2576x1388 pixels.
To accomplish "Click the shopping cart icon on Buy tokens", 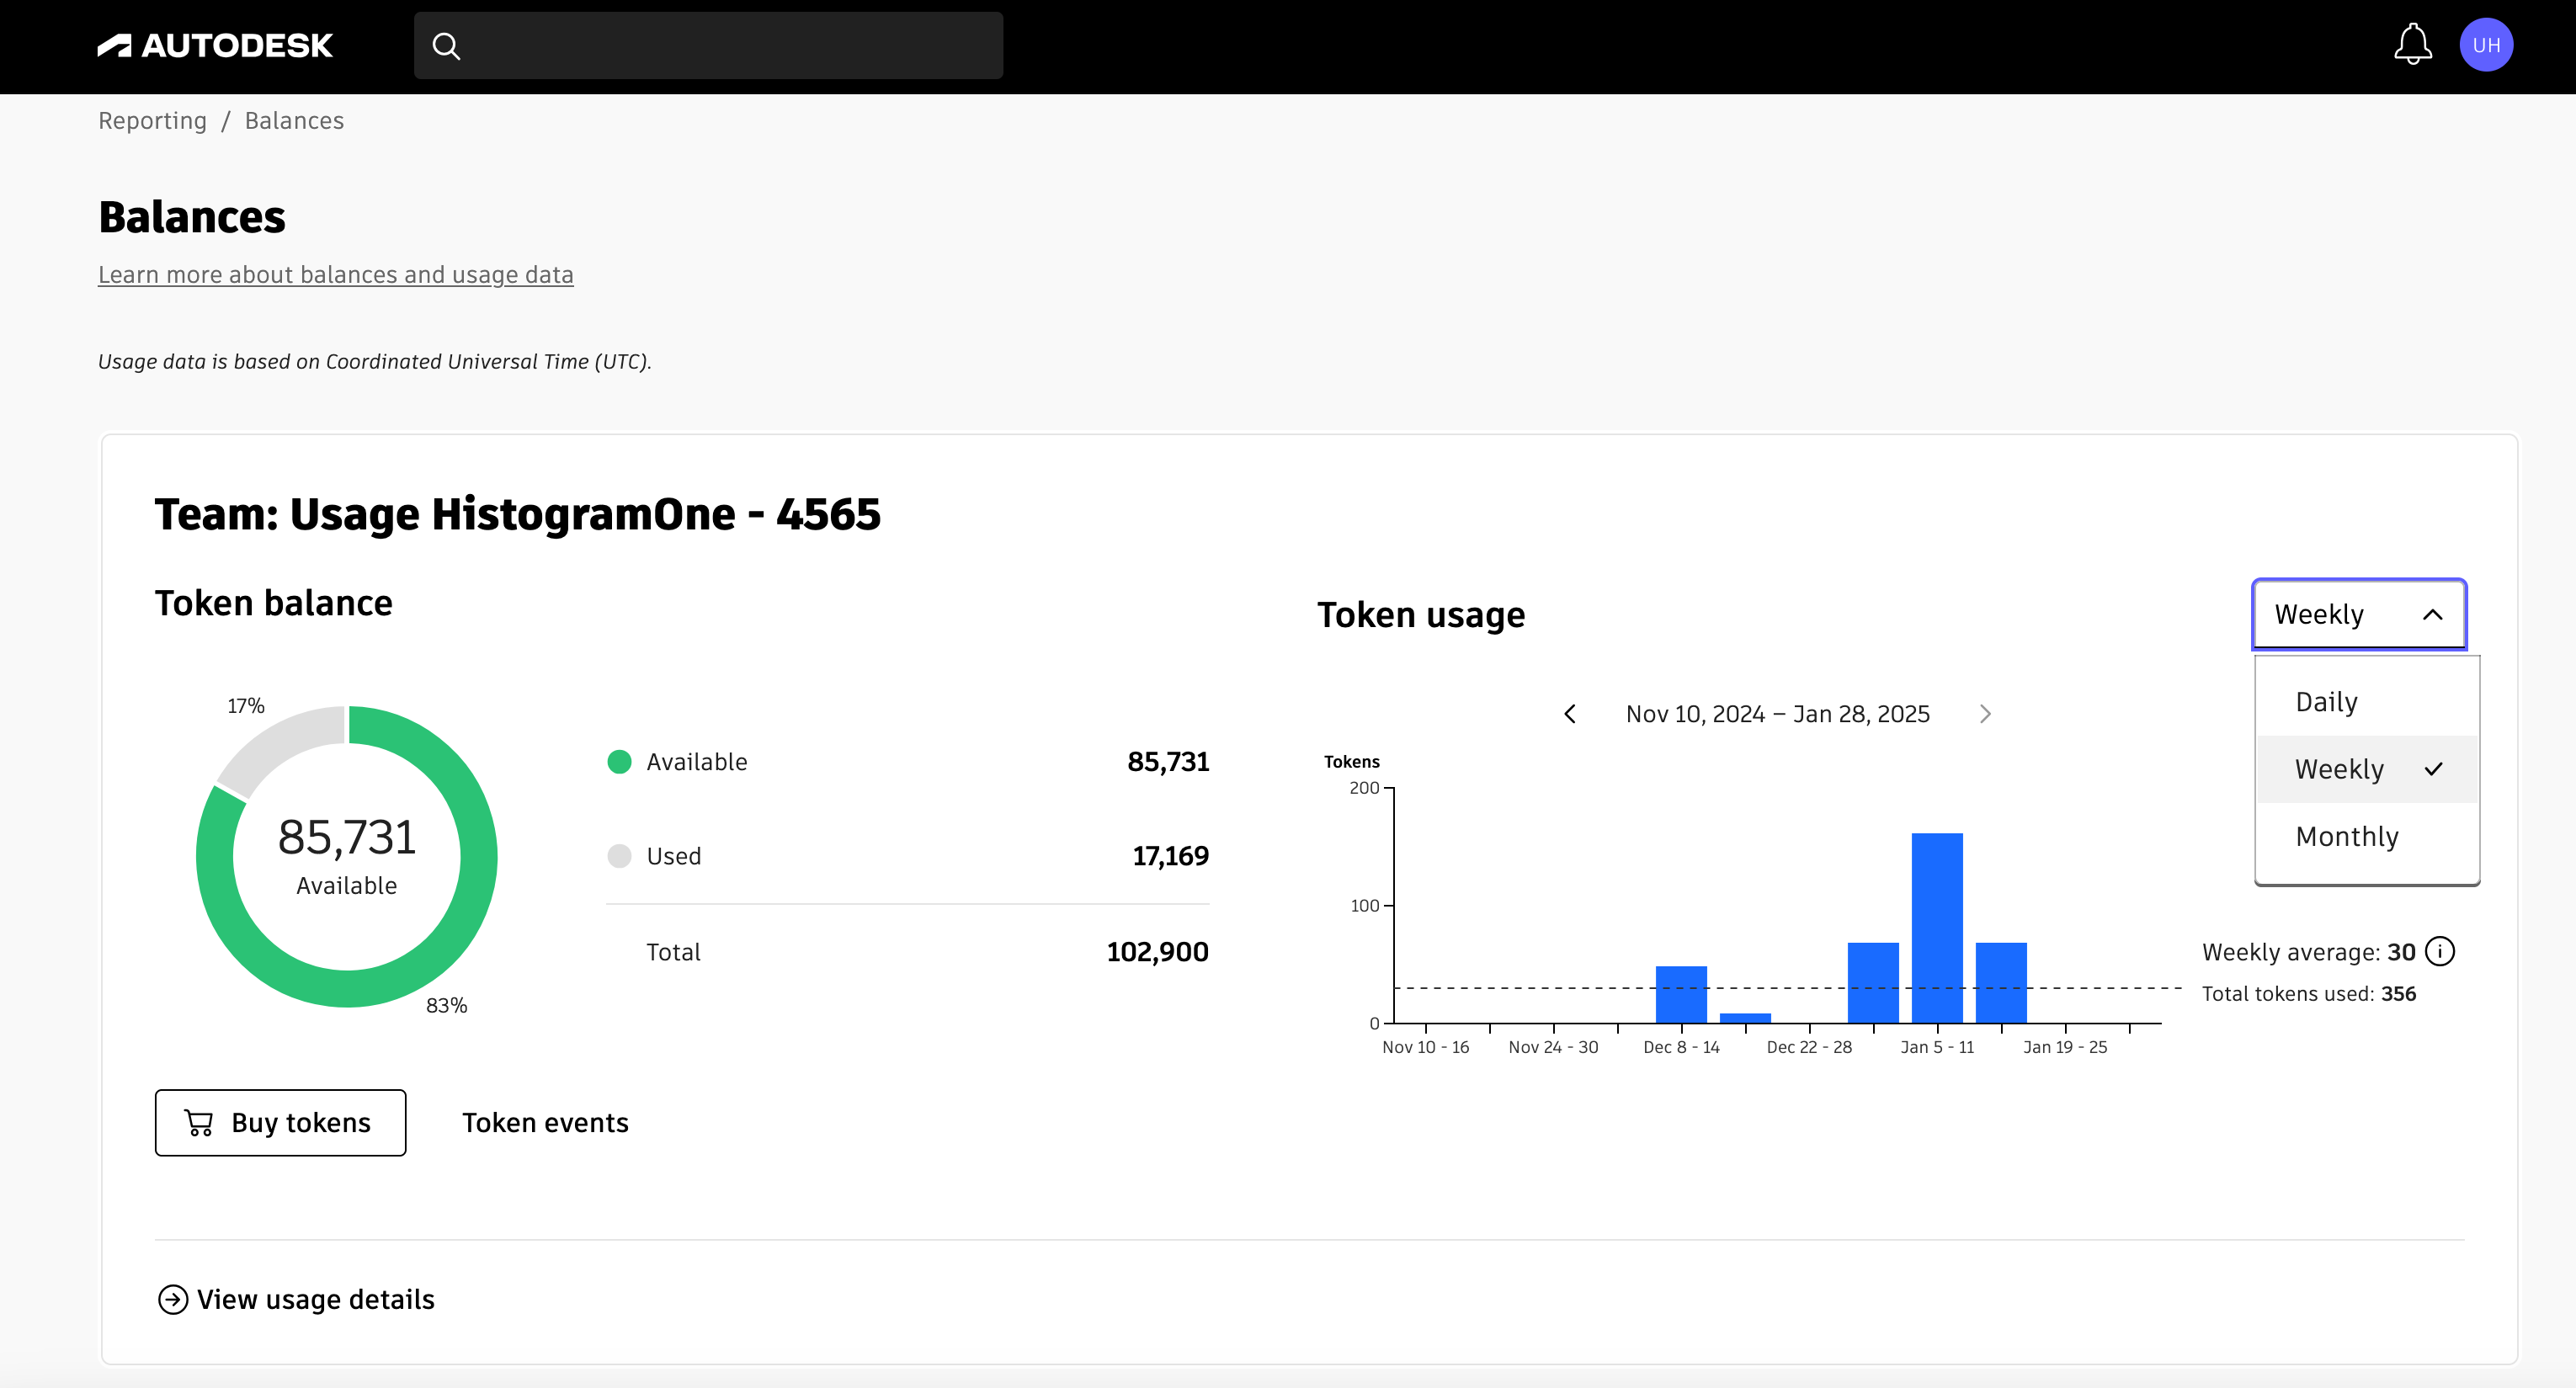I will tap(198, 1122).
